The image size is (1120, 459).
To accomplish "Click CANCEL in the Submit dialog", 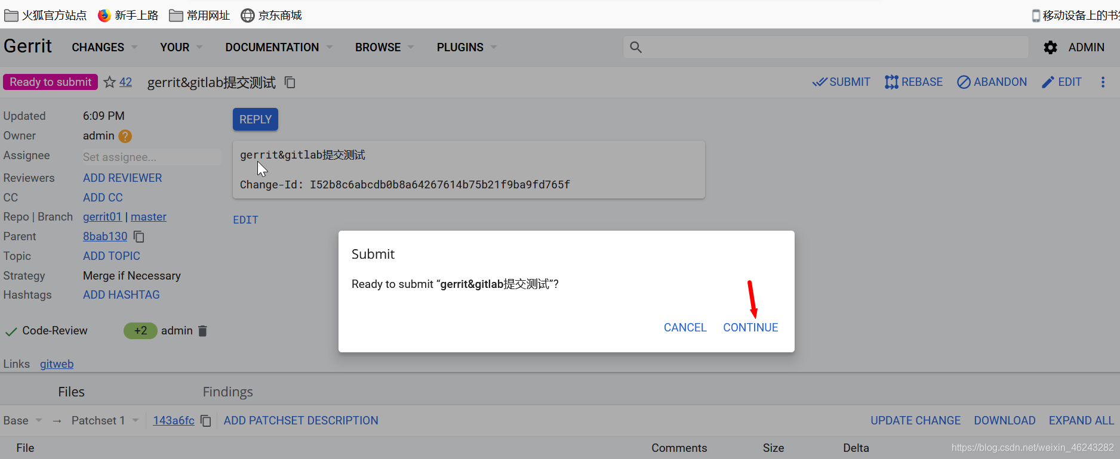I will 685,327.
